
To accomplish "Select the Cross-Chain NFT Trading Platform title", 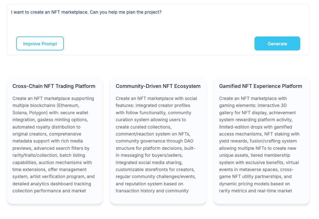I will pos(54,86).
